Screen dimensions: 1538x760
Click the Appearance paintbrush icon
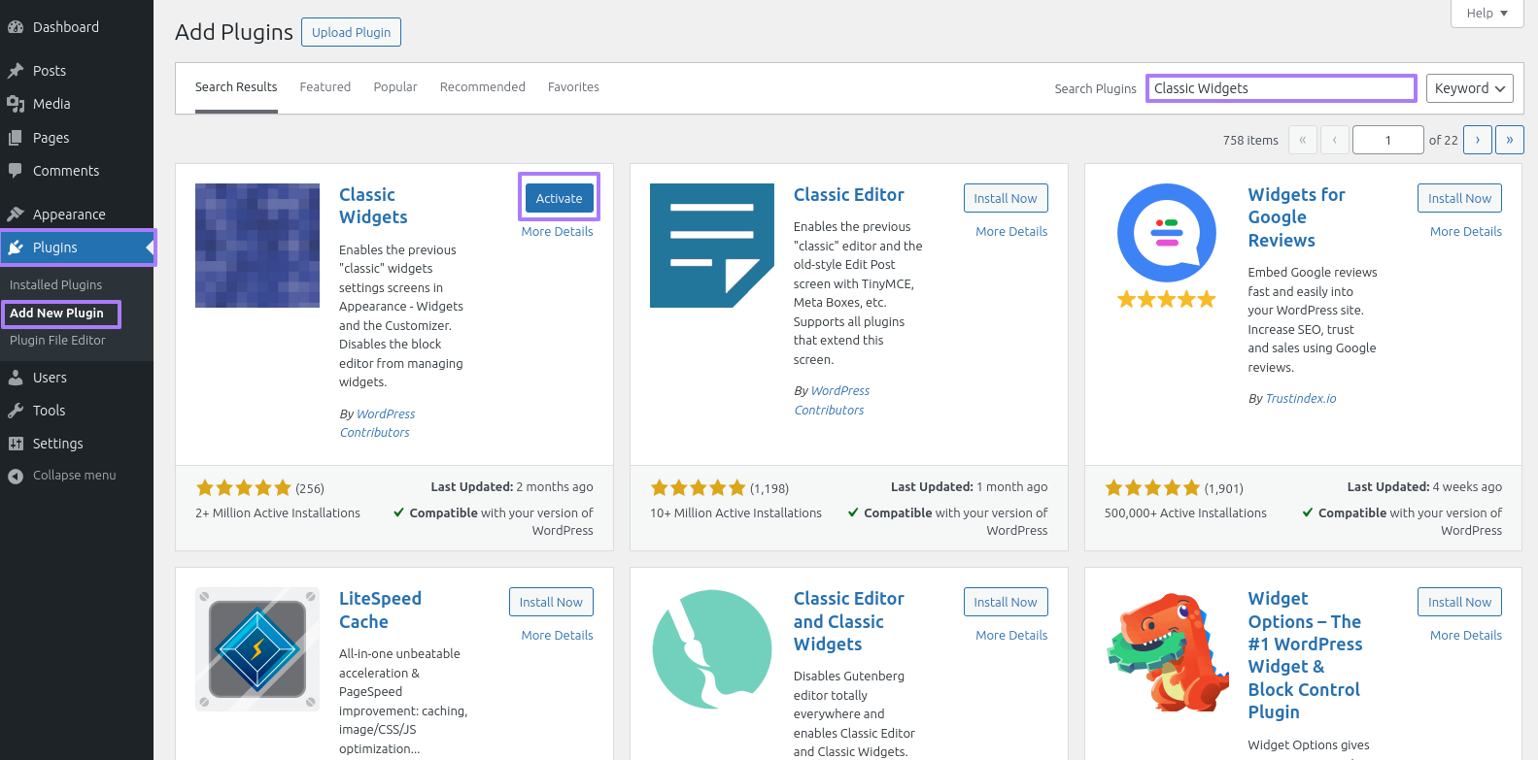16,215
